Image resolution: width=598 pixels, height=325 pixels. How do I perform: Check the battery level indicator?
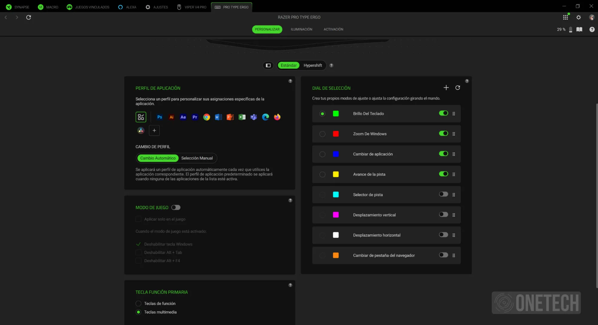coord(564,29)
